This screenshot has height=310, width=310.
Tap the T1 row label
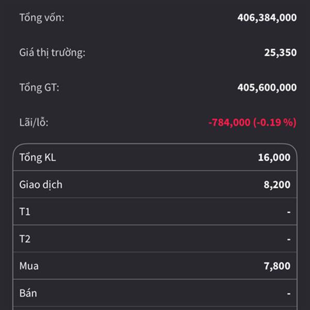click(x=25, y=212)
